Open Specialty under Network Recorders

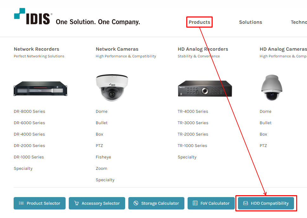(x=23, y=169)
